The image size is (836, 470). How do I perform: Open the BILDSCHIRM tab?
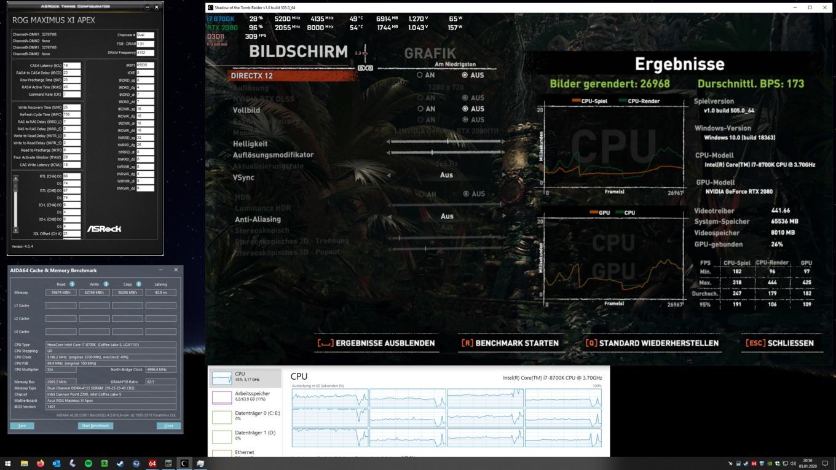(x=298, y=52)
